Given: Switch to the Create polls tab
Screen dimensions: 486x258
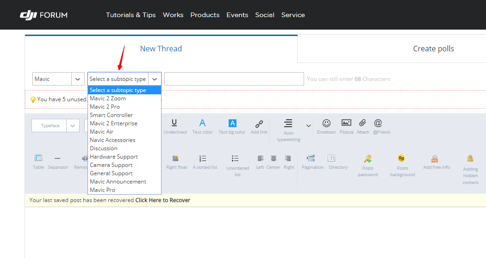Looking at the screenshot, I should [433, 49].
